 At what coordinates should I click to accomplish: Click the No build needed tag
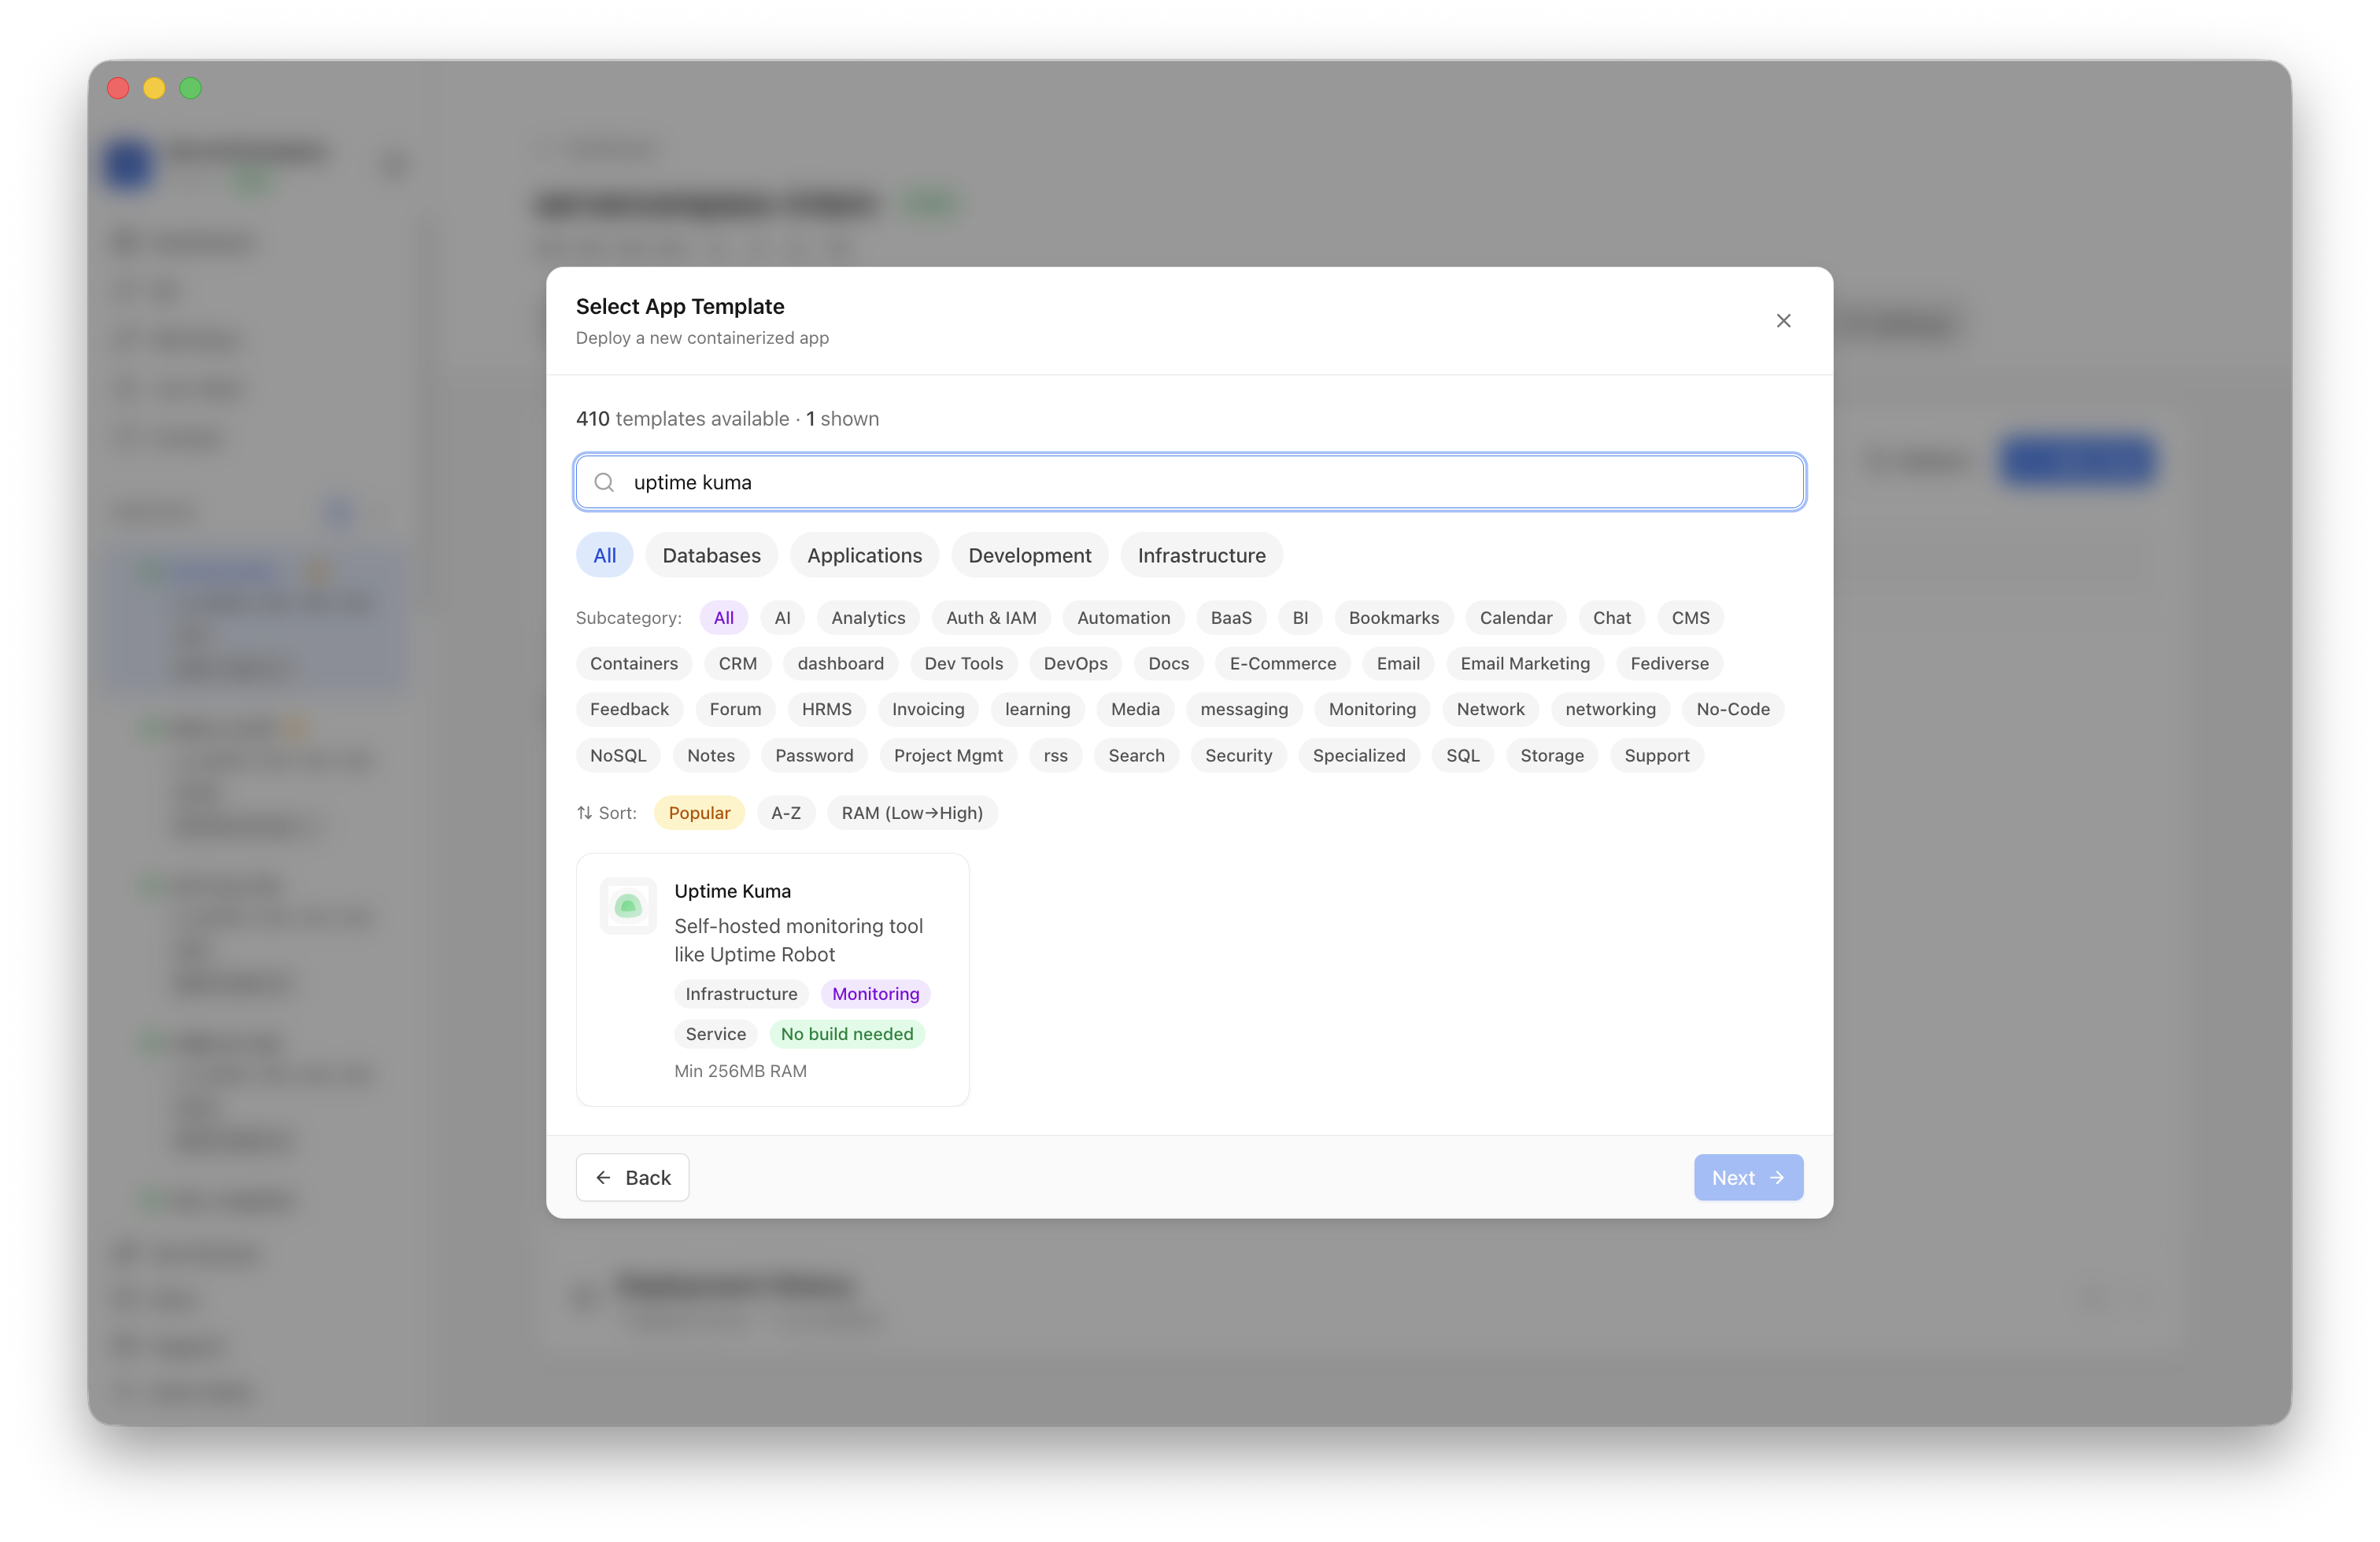(x=847, y=1033)
